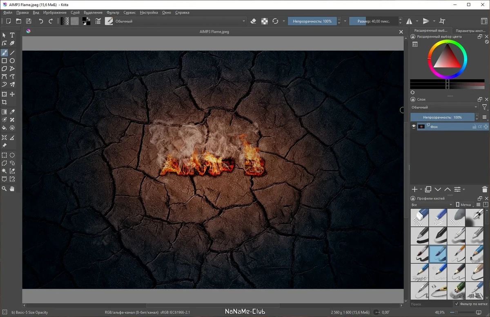
Task: Close the AIMP3 Flame.jpeg document tab
Action: tap(401, 31)
